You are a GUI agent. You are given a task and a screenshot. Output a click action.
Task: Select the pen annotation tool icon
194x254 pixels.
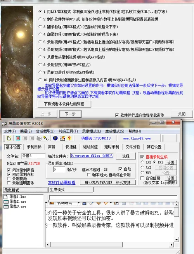click(46, 138)
